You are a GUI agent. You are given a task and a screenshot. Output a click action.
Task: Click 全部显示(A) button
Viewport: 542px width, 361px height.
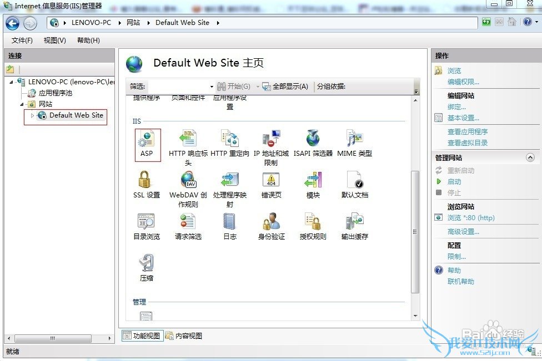pos(285,87)
